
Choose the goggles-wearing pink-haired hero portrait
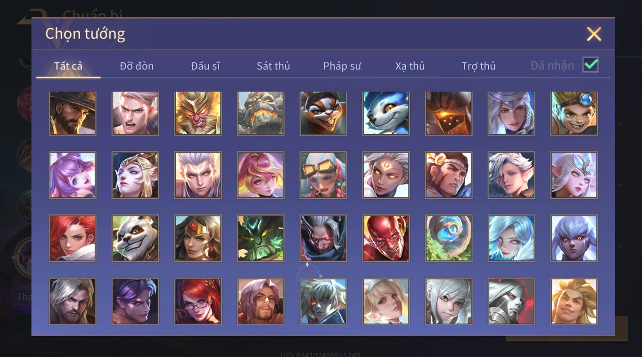click(x=323, y=175)
